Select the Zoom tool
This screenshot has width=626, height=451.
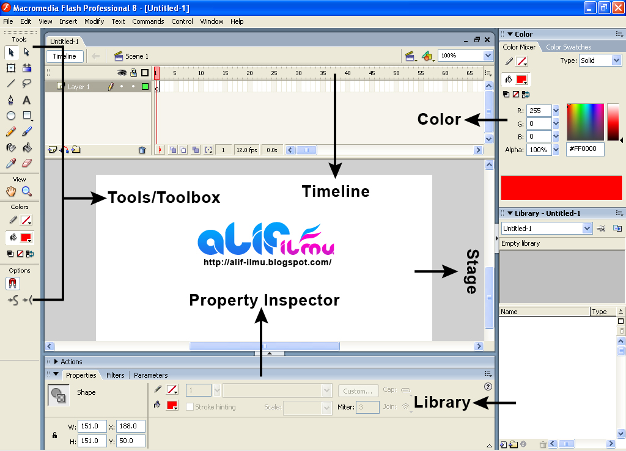(x=27, y=191)
